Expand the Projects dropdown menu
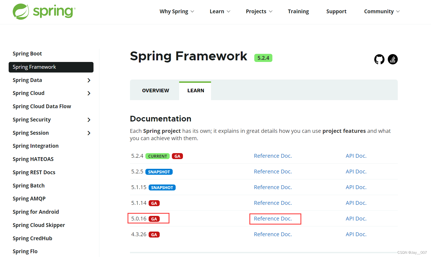This screenshot has height=257, width=431. coord(259,11)
